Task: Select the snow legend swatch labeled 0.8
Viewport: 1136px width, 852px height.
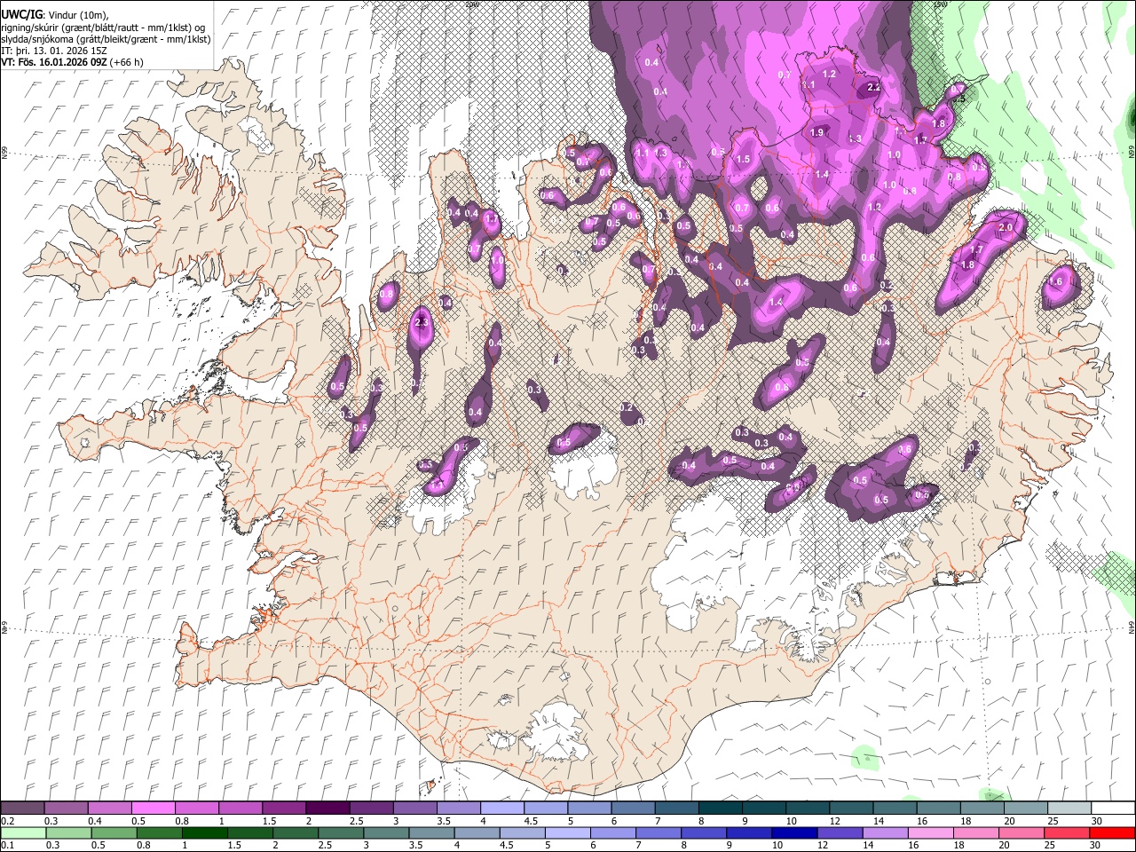Action: pyautogui.click(x=196, y=809)
